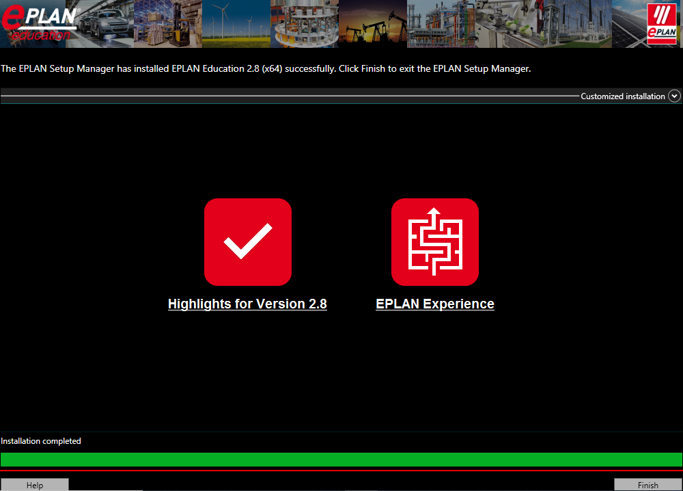The height and width of the screenshot is (491, 683).
Task: Click the forklift warehouse banner image
Action: tap(168, 23)
